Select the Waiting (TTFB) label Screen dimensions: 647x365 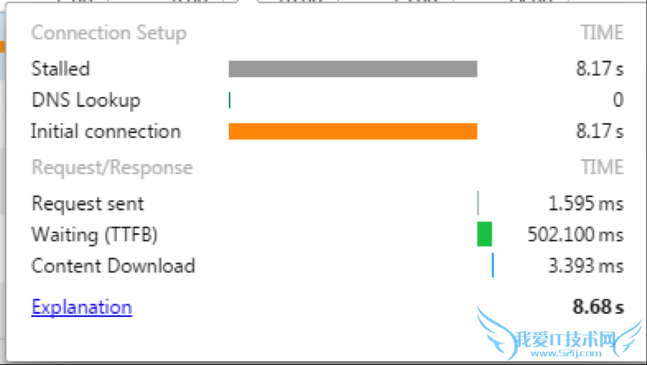pyautogui.click(x=95, y=235)
